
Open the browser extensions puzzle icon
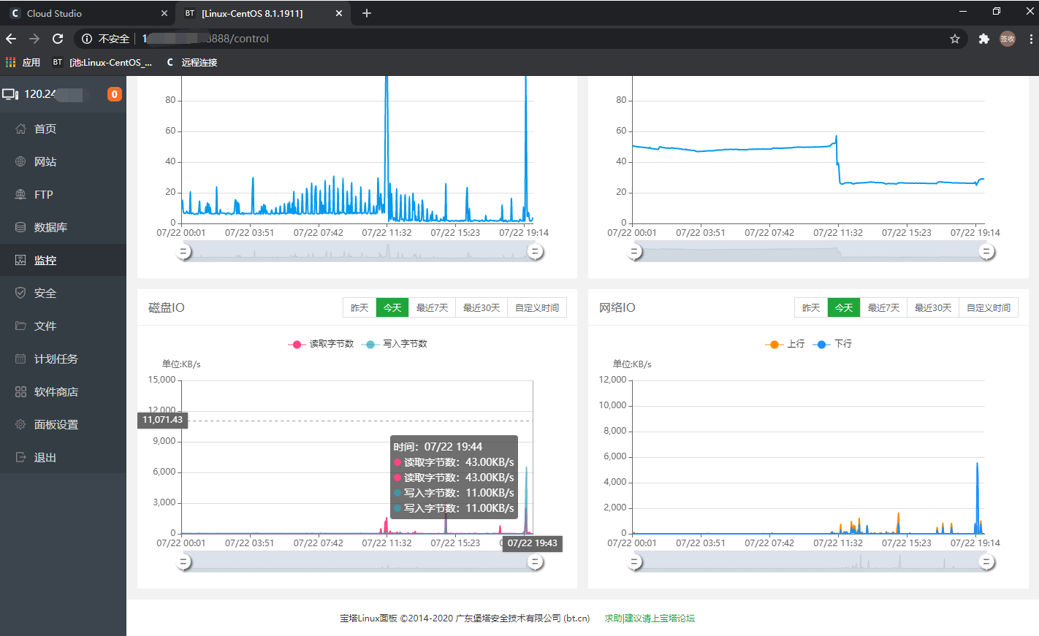[x=984, y=39]
